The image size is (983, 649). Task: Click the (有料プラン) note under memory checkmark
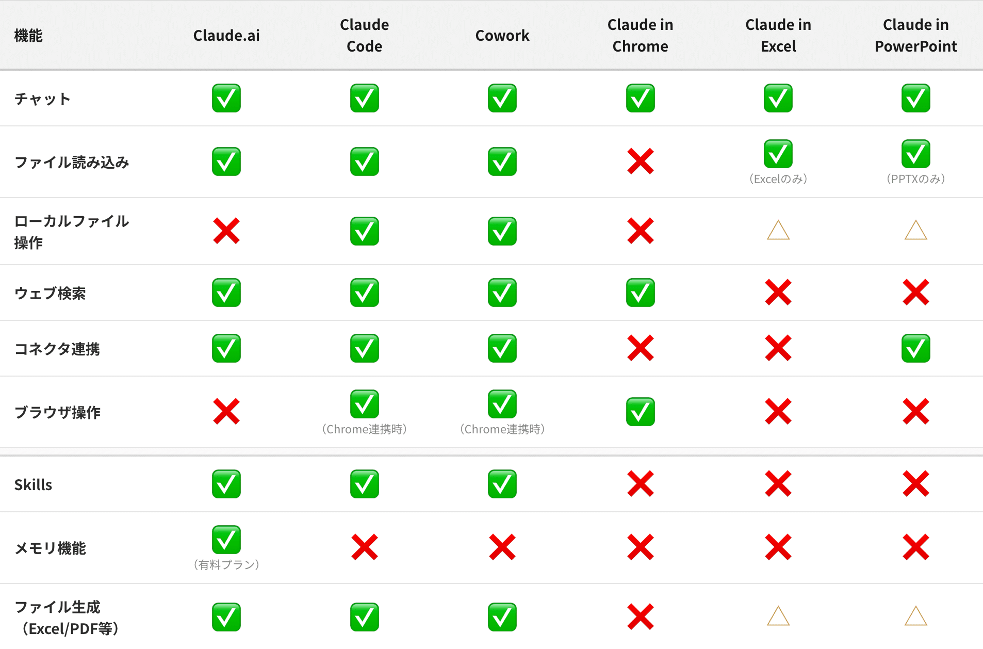coord(226,565)
